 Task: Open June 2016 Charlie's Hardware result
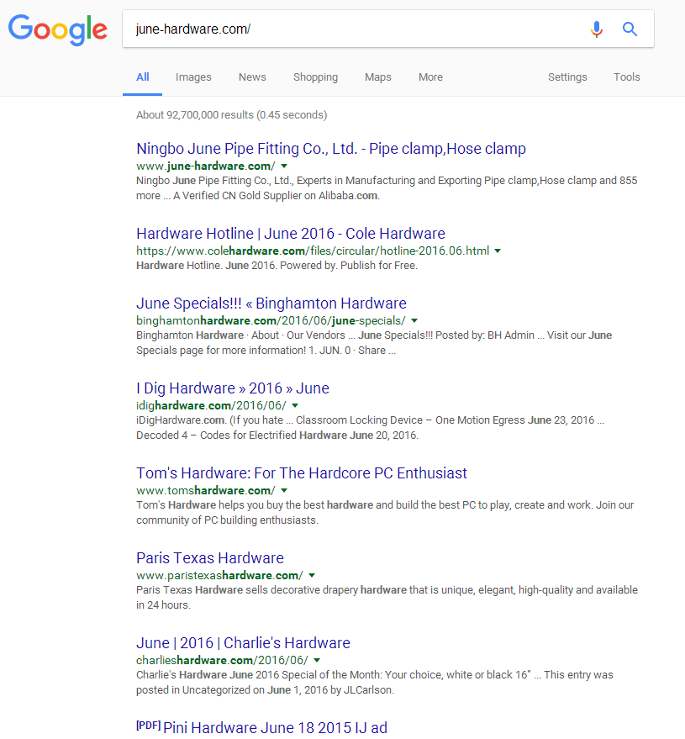pyautogui.click(x=243, y=643)
